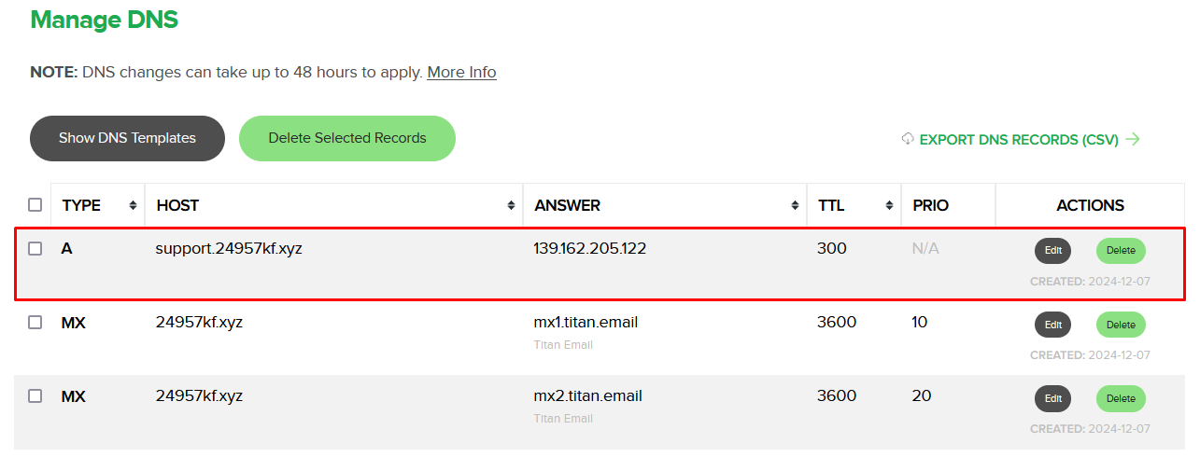Click the cloud download export icon
The width and height of the screenshot is (1200, 457).
coord(908,139)
